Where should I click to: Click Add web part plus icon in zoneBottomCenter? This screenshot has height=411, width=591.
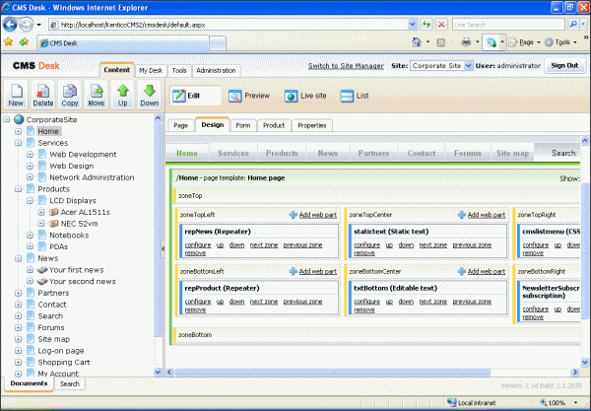[x=462, y=271]
